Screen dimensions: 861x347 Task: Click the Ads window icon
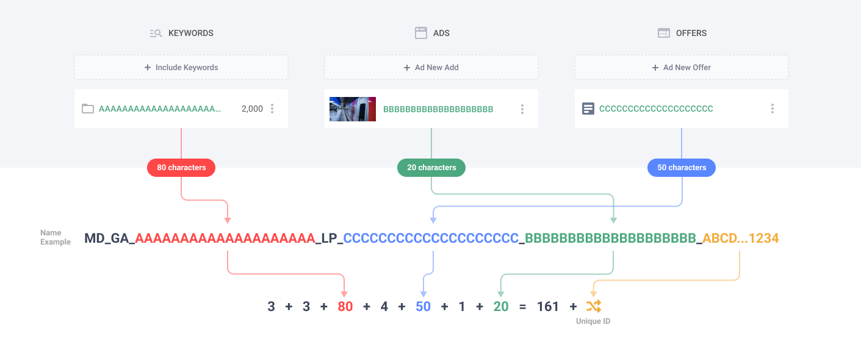coord(420,34)
